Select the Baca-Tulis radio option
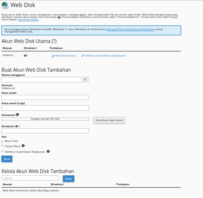This screenshot has width=203, height=198. (x=2, y=141)
